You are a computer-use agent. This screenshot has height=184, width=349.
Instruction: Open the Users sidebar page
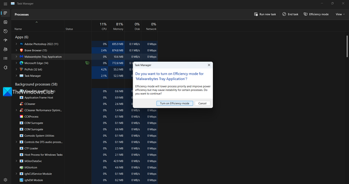[5, 49]
